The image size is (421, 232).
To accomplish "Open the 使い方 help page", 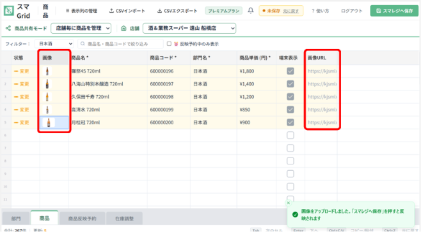I will click(321, 11).
